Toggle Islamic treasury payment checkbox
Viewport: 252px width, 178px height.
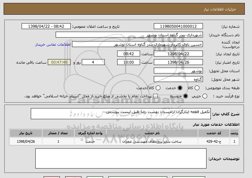[x=155, y=96]
